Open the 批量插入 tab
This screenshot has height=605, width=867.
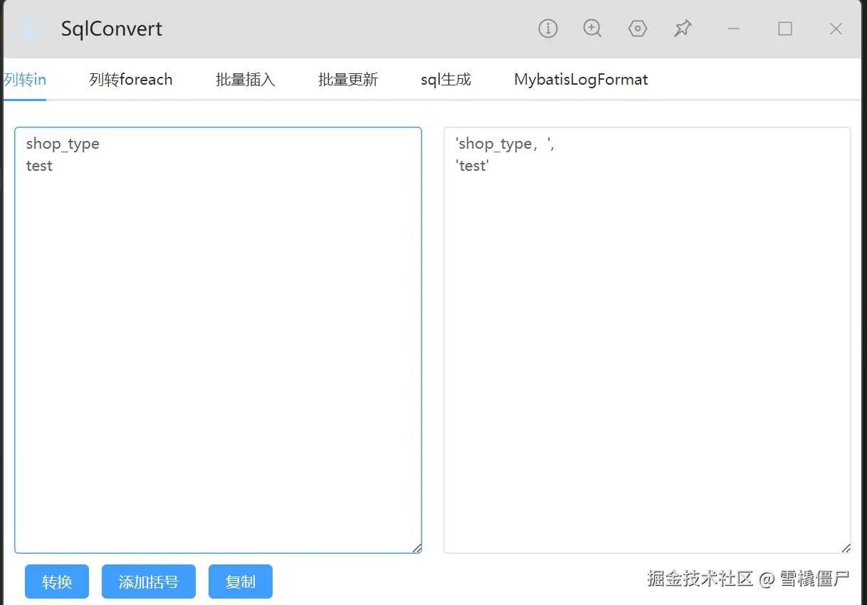pyautogui.click(x=246, y=79)
